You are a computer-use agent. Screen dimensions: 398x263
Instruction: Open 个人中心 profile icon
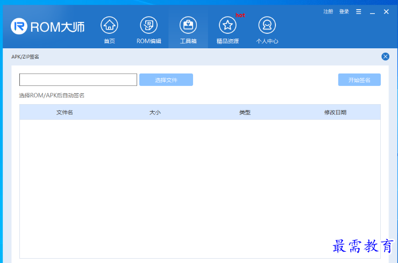pos(267,25)
